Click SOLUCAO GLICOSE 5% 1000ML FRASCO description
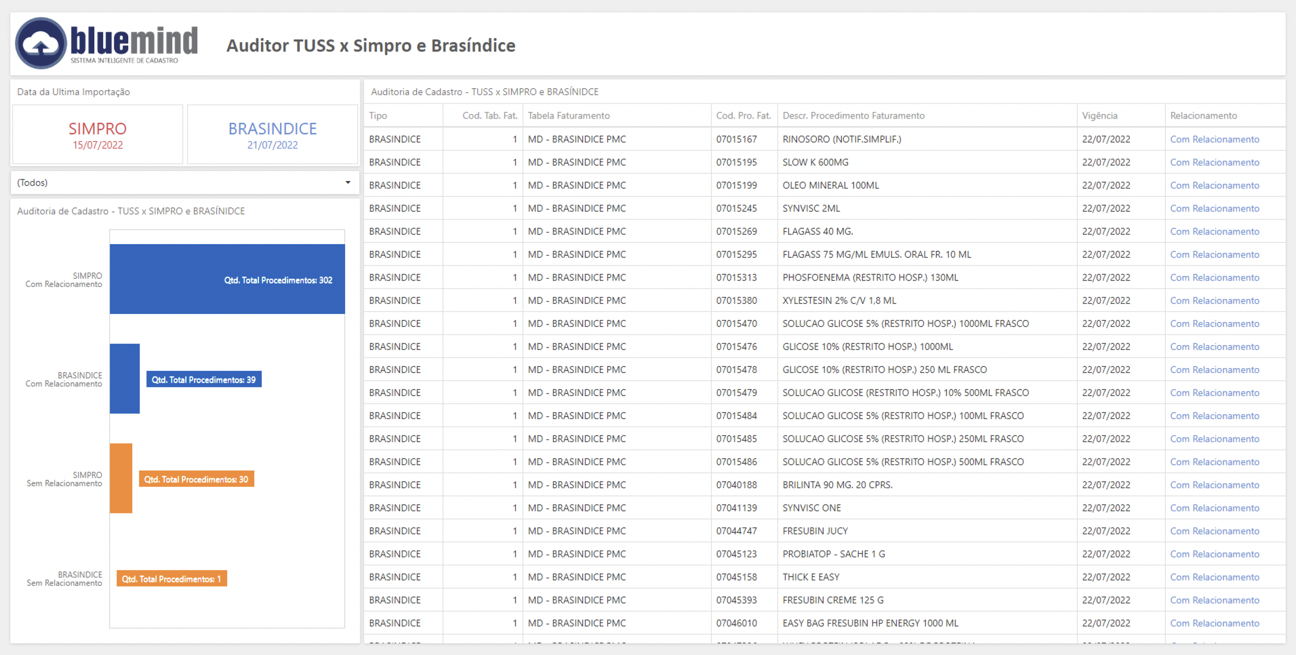1296x655 pixels. 906,323
